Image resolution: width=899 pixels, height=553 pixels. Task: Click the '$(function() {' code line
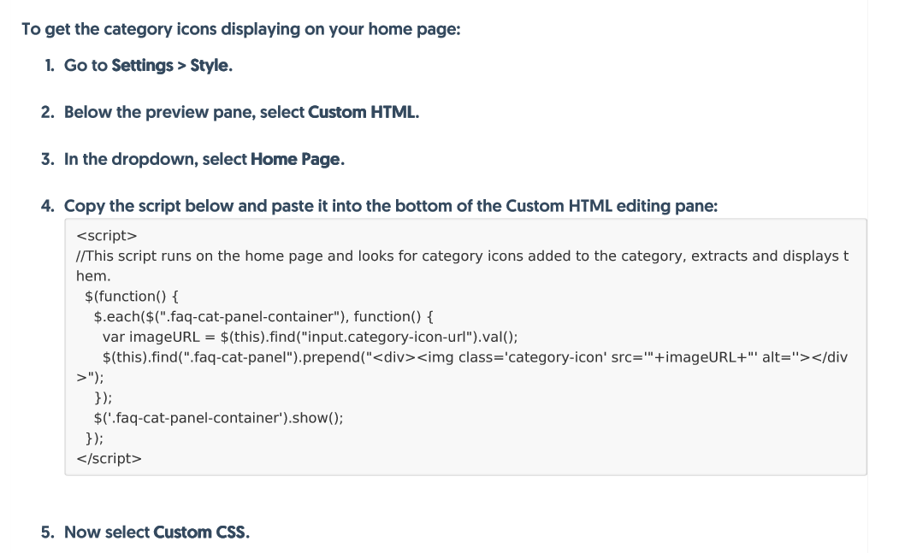click(x=131, y=297)
